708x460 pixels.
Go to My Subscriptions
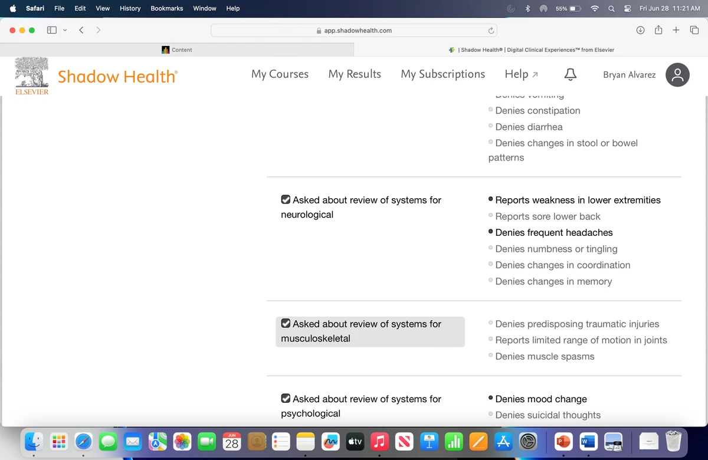click(443, 74)
